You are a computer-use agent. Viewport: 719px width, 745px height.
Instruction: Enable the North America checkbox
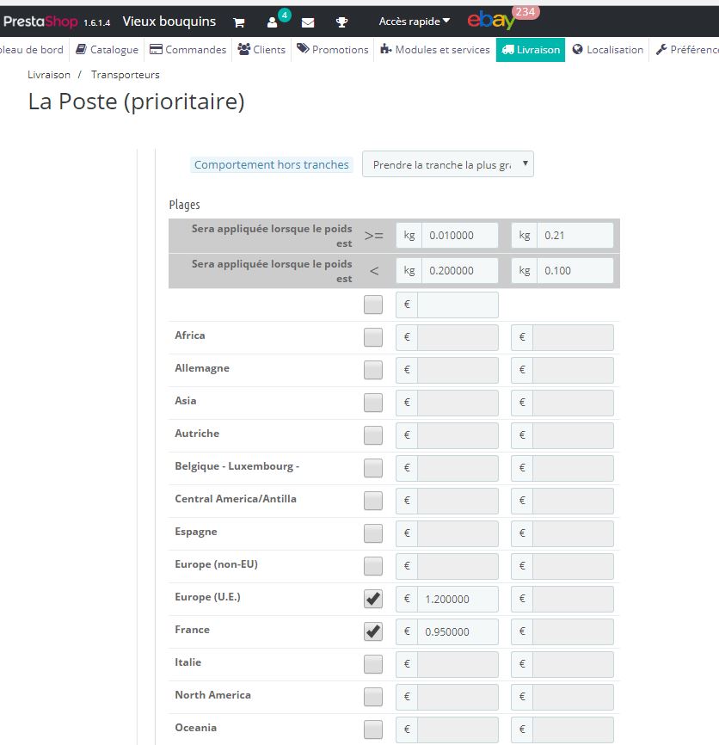pyautogui.click(x=373, y=697)
